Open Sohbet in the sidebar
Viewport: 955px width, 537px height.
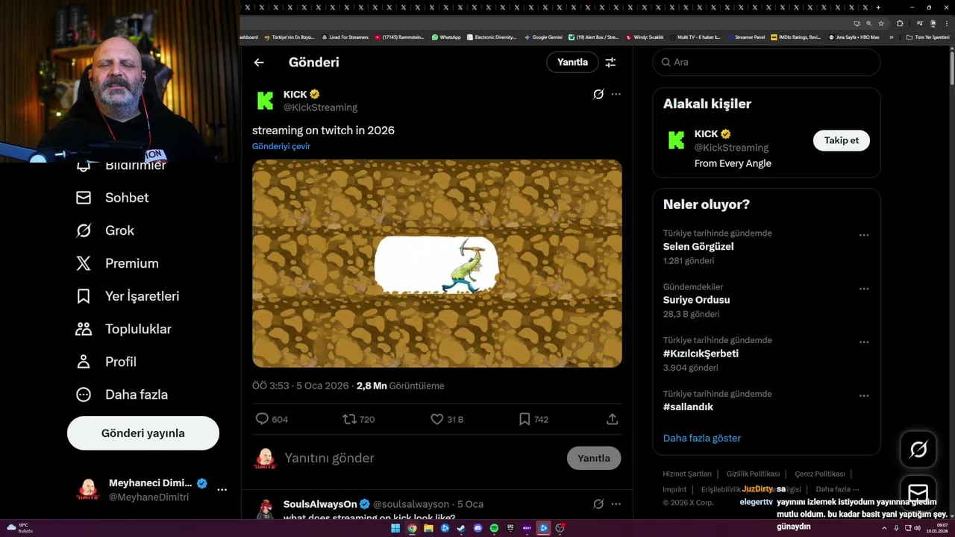click(112, 198)
